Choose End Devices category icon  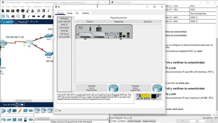click(x=9, y=111)
